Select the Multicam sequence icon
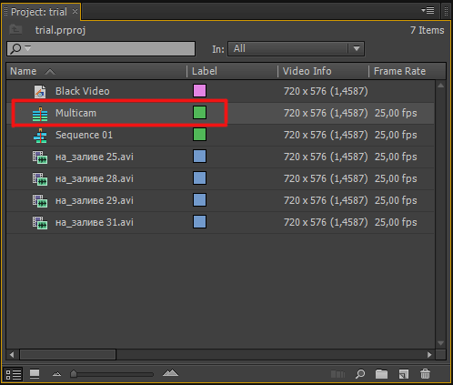This screenshot has width=453, height=385. [x=40, y=114]
